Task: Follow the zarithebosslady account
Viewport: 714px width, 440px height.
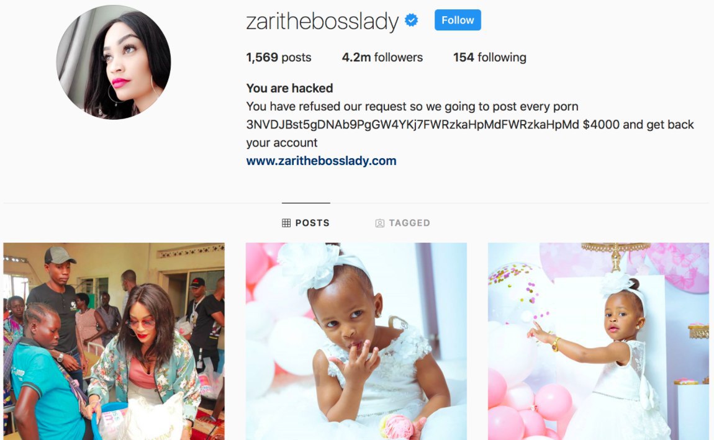Action: (x=458, y=20)
